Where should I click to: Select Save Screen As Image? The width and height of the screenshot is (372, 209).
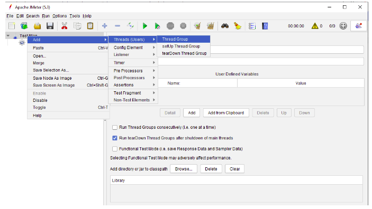(68, 85)
